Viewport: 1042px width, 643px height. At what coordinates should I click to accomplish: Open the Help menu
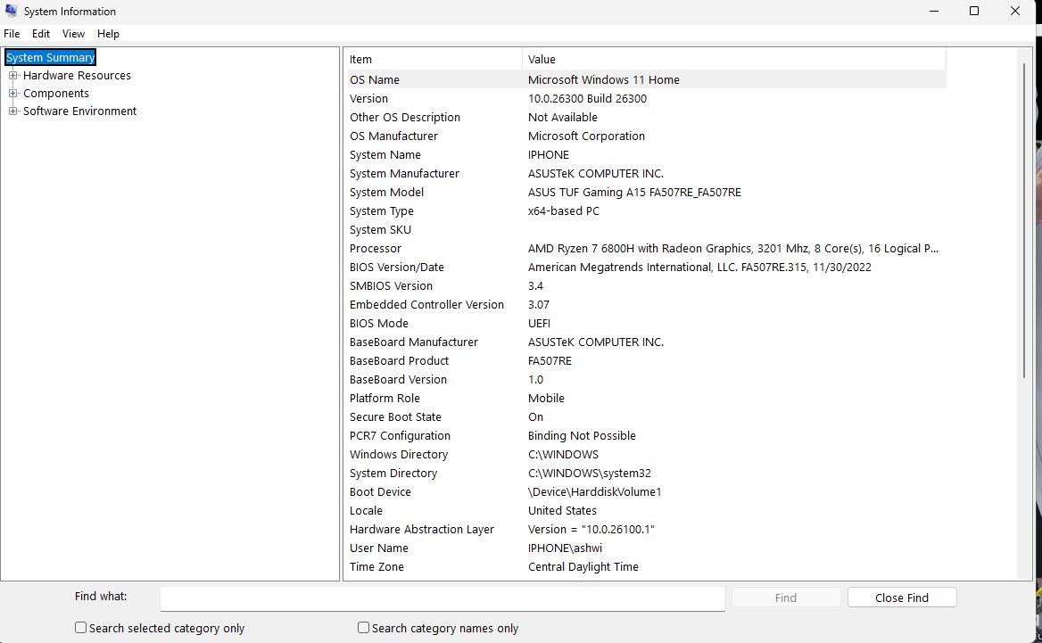108,34
